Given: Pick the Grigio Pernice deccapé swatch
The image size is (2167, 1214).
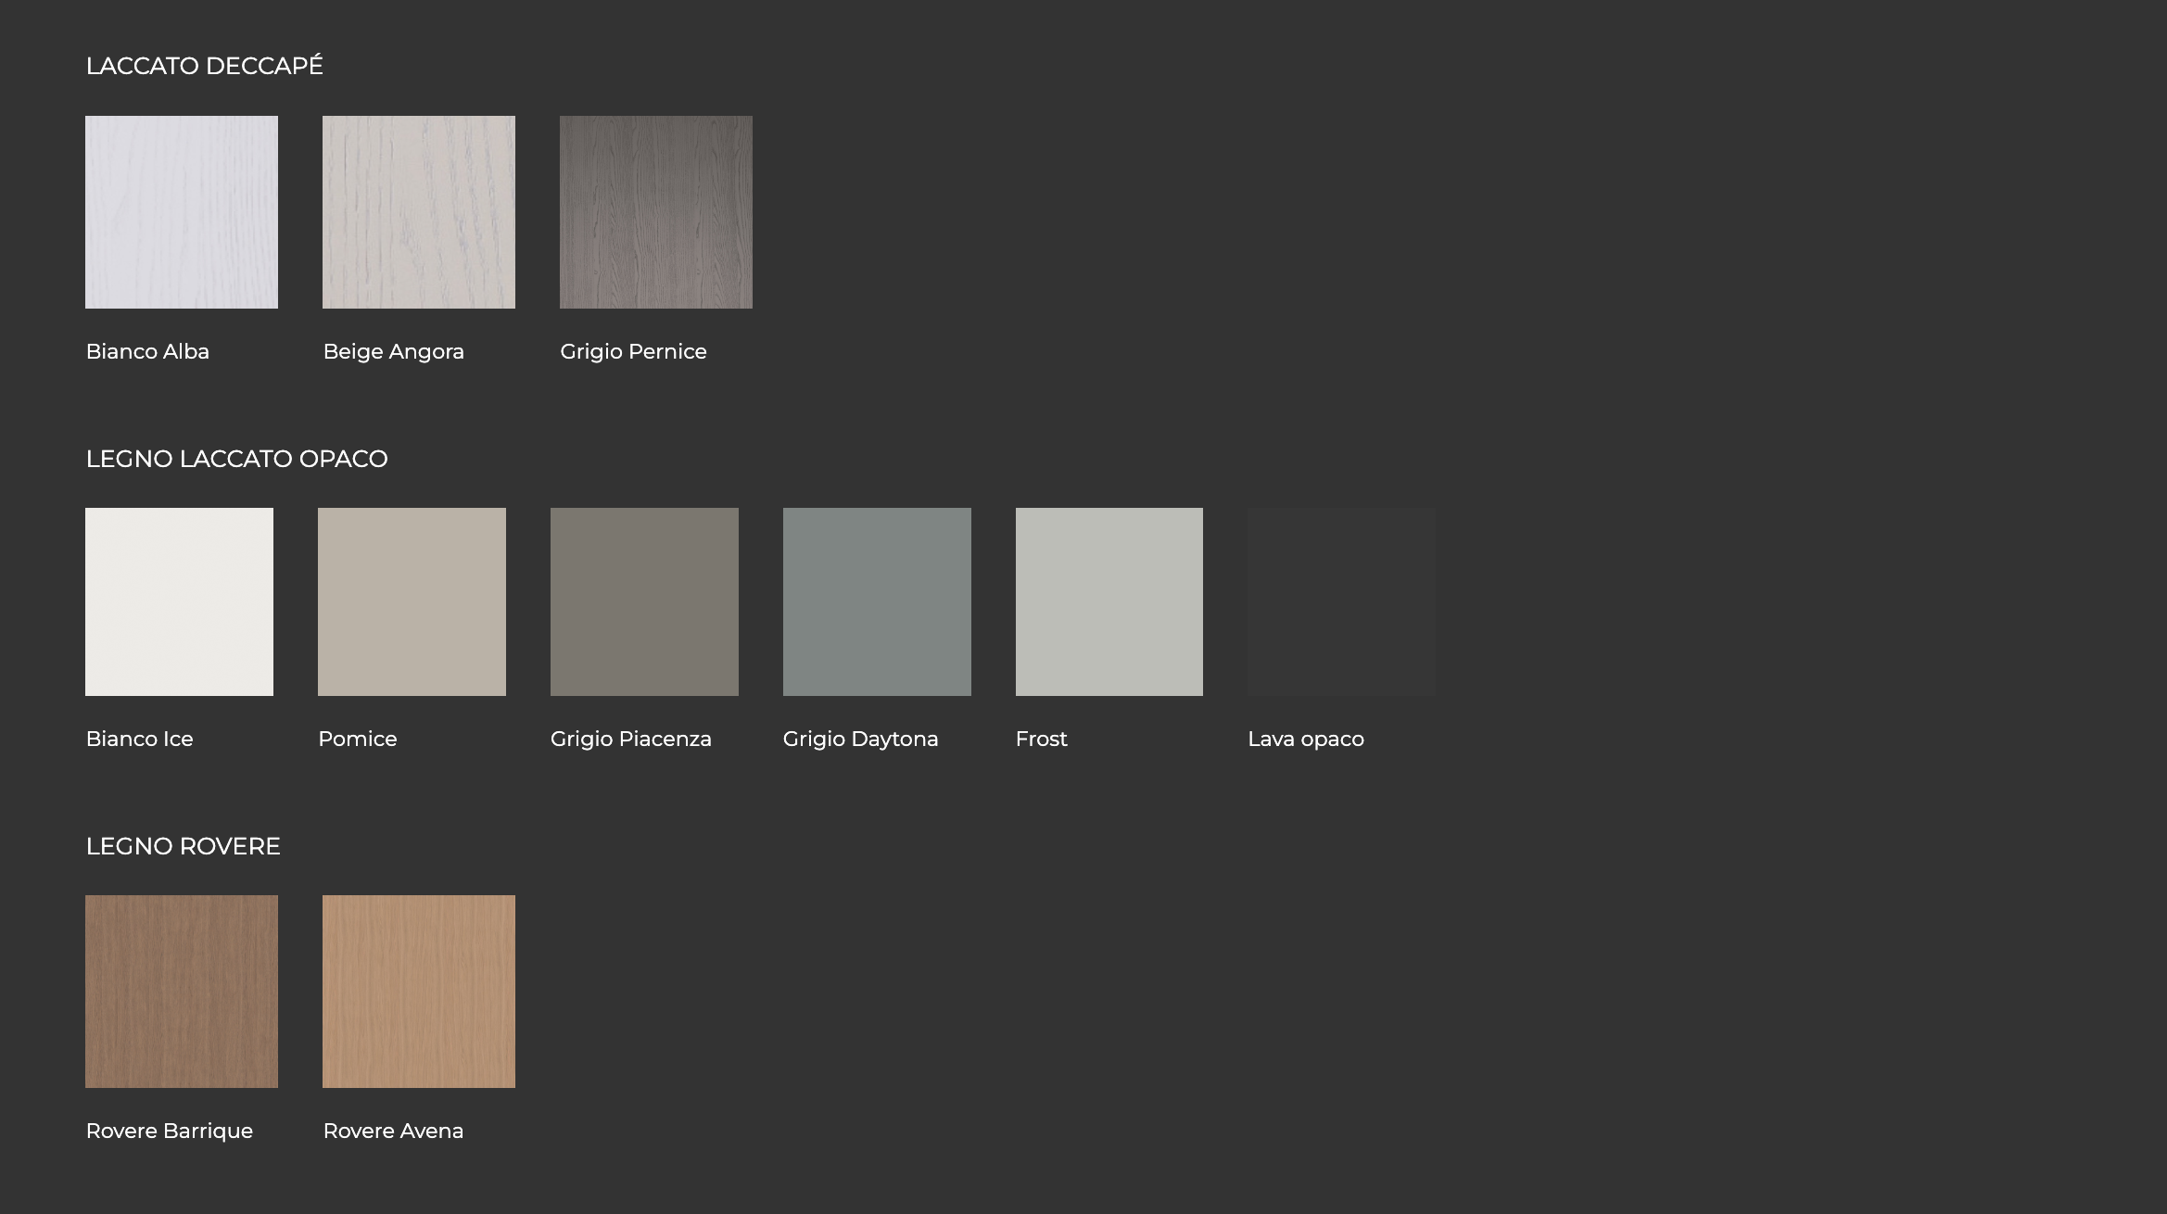Looking at the screenshot, I should [x=656, y=212].
